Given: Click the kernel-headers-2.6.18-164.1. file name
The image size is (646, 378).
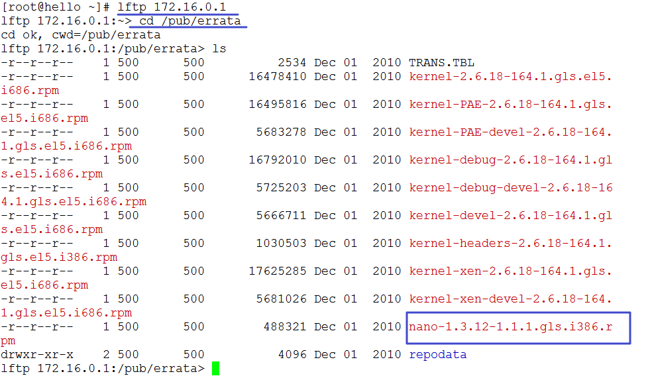Looking at the screenshot, I should tap(510, 244).
